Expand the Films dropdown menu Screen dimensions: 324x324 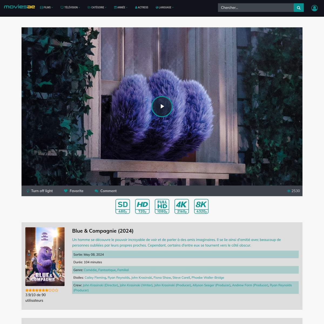click(46, 8)
